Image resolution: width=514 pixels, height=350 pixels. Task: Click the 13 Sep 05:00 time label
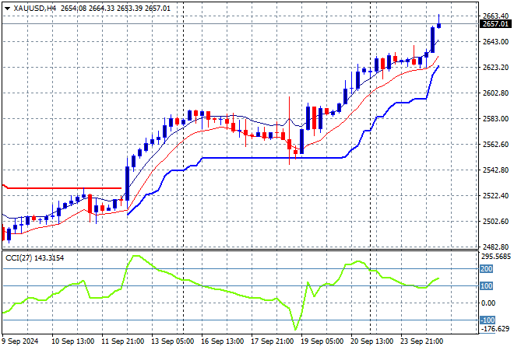172,341
